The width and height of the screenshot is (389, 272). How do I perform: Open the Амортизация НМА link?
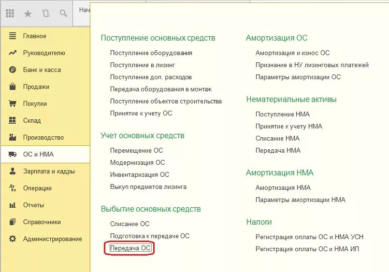point(283,188)
